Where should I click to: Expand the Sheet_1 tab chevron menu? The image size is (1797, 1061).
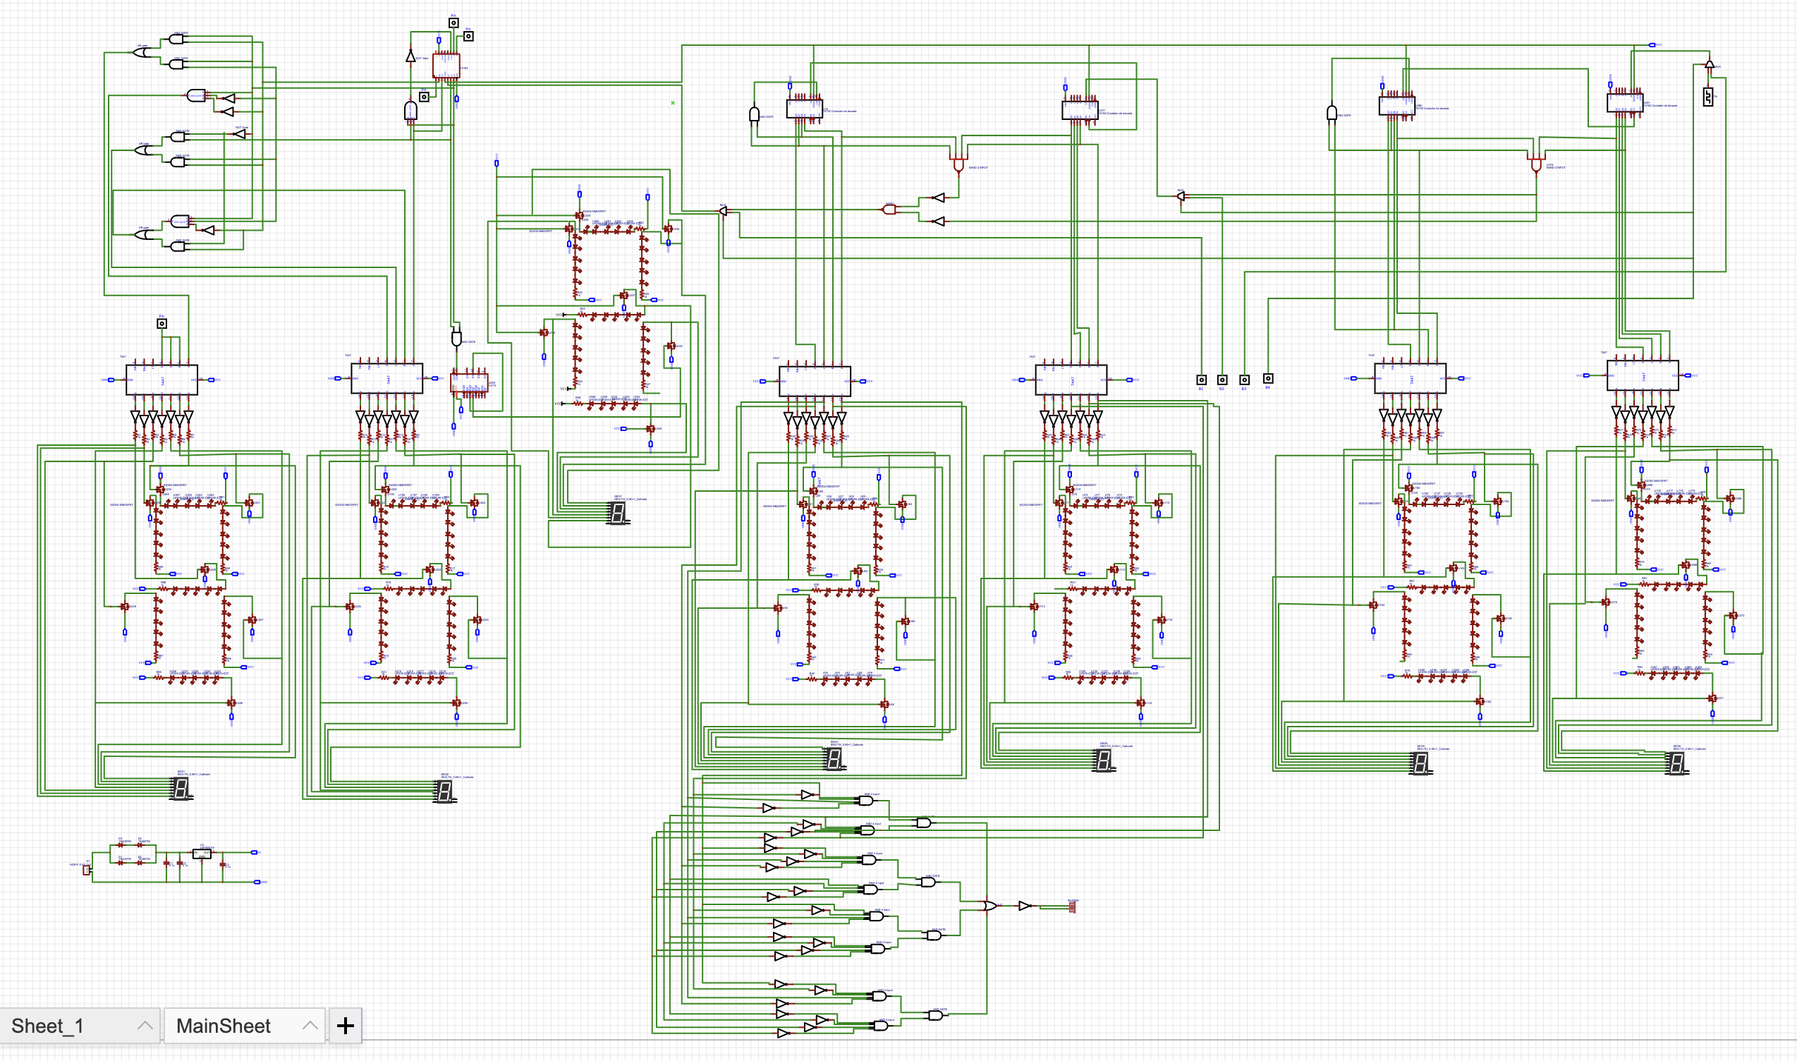(145, 1025)
